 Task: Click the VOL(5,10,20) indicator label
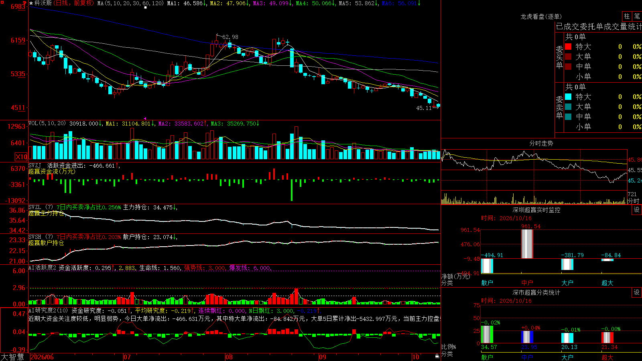point(47,124)
